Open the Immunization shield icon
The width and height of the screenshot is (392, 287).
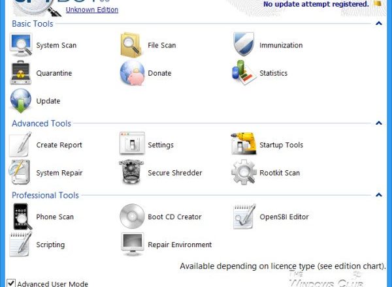[x=244, y=44]
